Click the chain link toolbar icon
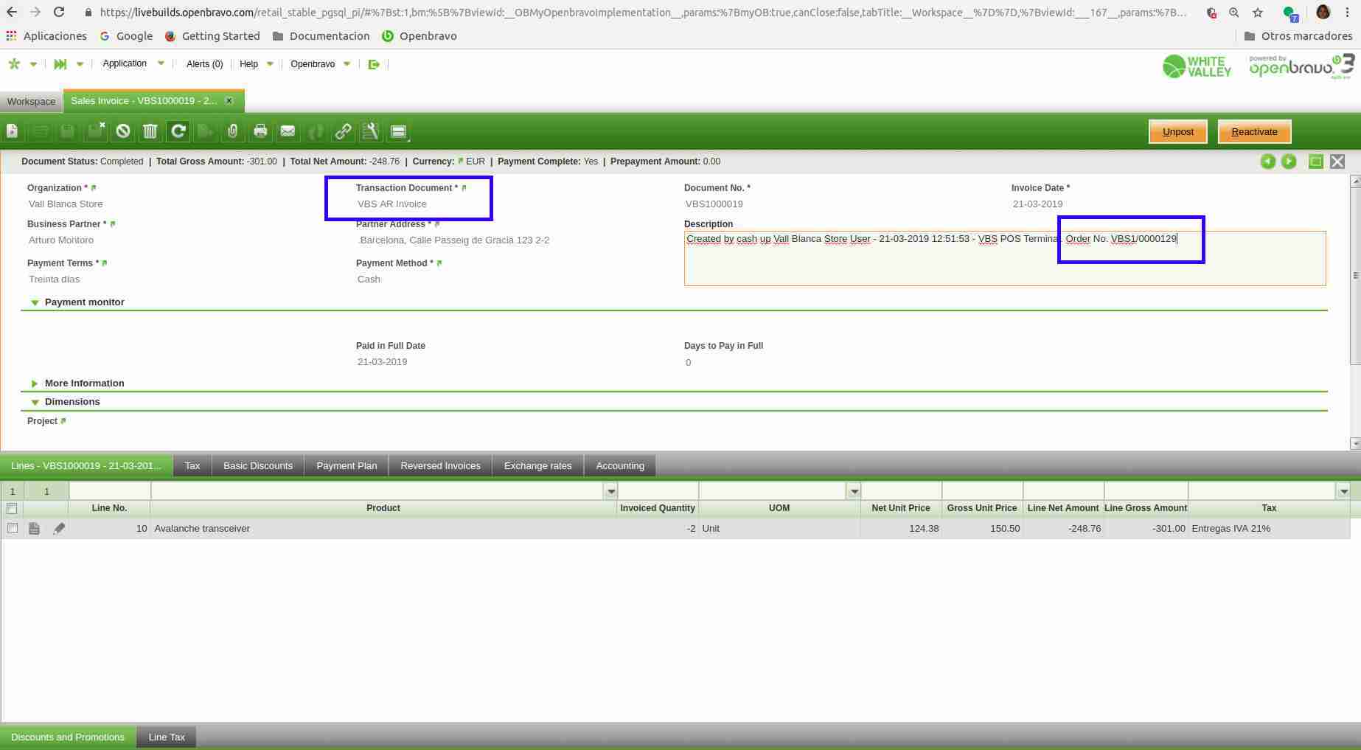Screen dimensions: 1361x750 pyautogui.click(x=343, y=131)
